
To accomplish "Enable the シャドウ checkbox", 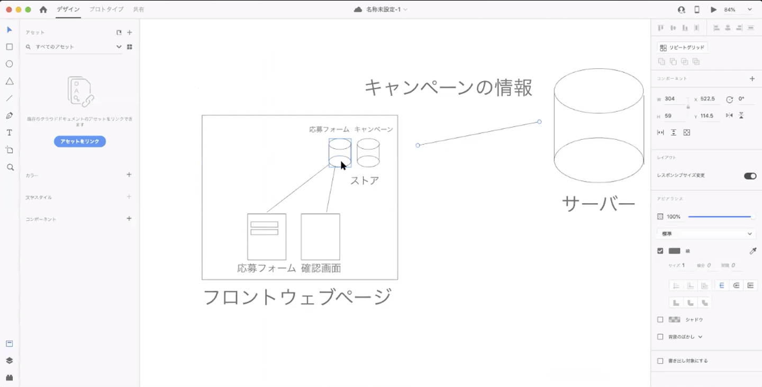I will pyautogui.click(x=660, y=320).
